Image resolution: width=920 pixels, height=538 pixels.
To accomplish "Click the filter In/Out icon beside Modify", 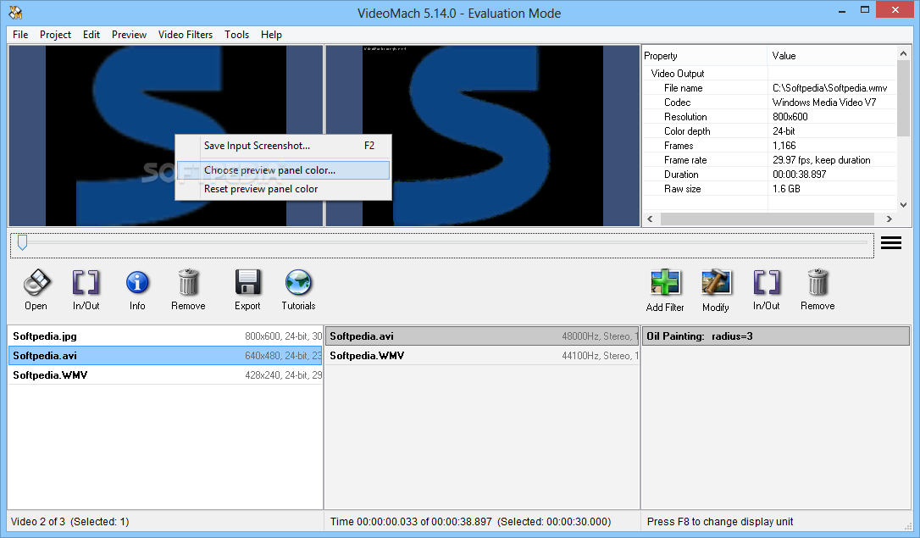I will (x=767, y=283).
